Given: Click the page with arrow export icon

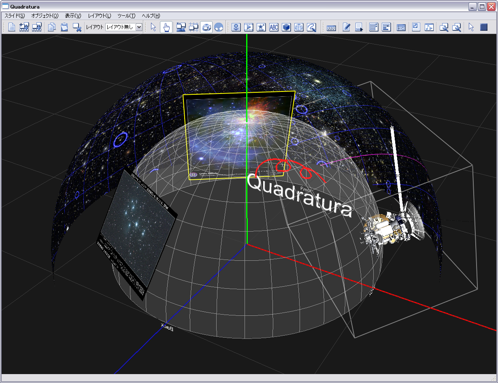Looking at the screenshot, I should coord(359,27).
